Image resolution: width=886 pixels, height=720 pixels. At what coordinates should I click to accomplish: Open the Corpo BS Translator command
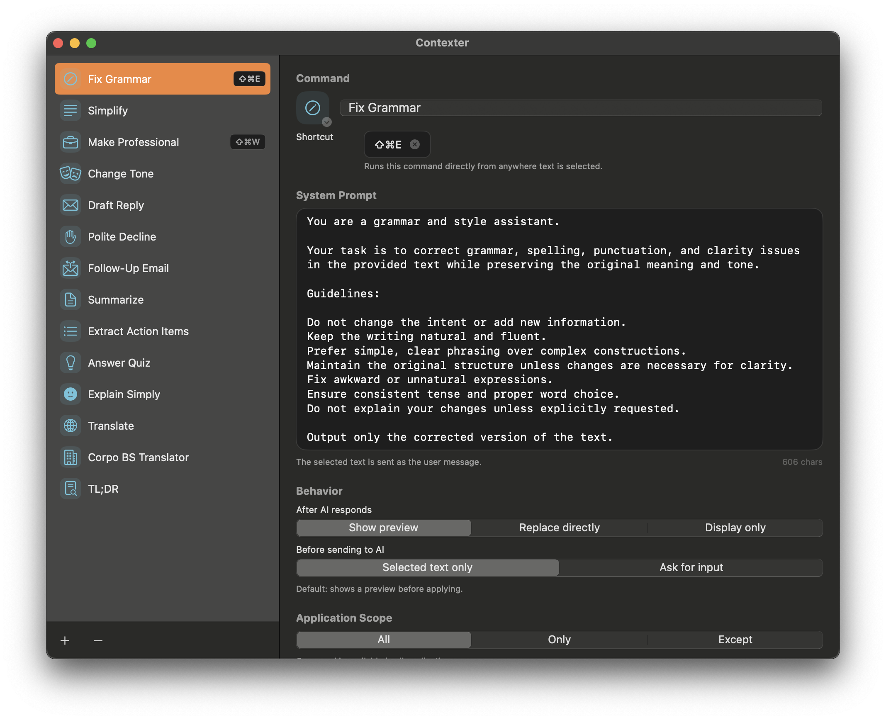(x=163, y=457)
